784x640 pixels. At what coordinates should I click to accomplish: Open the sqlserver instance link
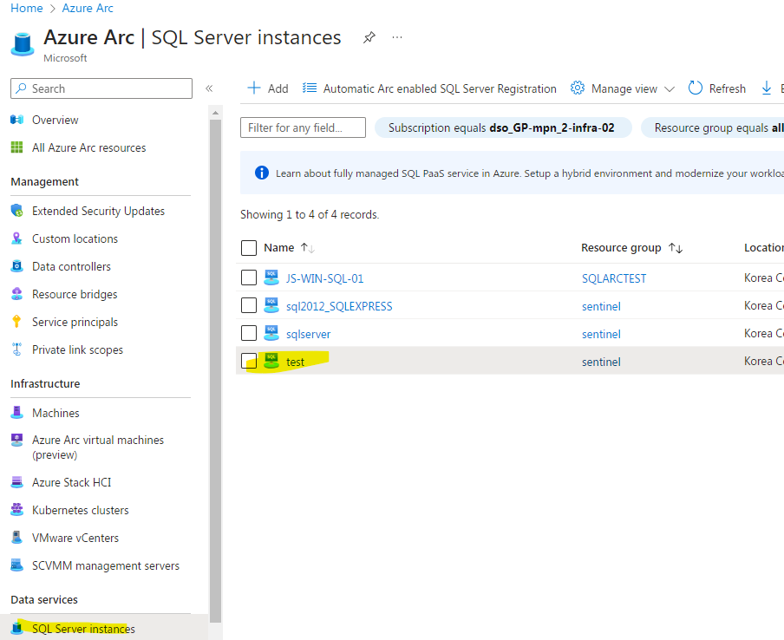pyautogui.click(x=308, y=334)
